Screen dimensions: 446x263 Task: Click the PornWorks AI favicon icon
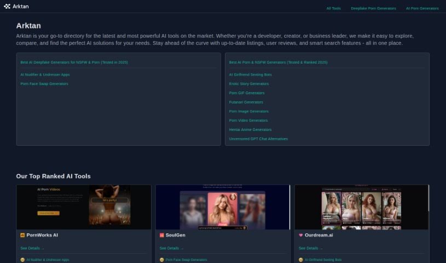click(x=23, y=235)
